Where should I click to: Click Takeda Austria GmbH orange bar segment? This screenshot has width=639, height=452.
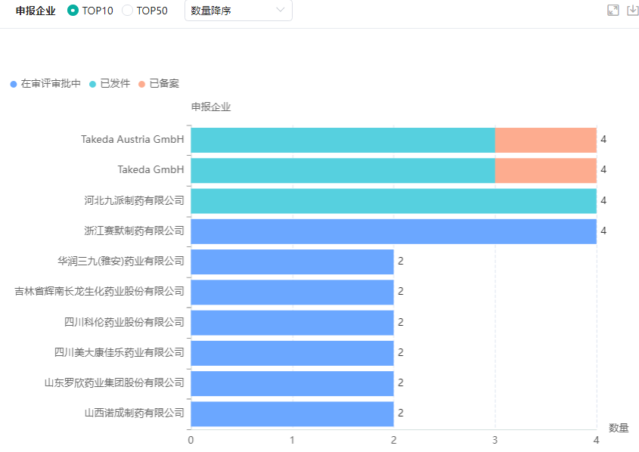pyautogui.click(x=545, y=140)
